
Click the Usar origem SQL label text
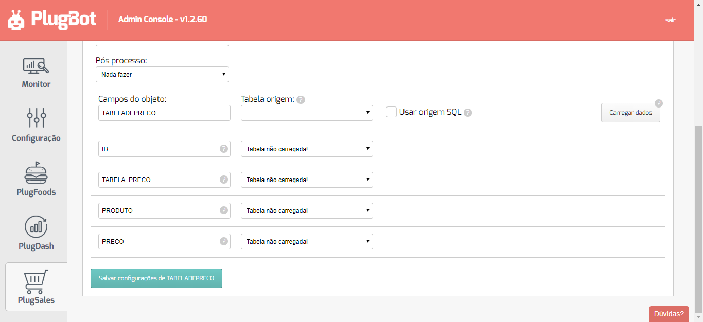coord(430,112)
